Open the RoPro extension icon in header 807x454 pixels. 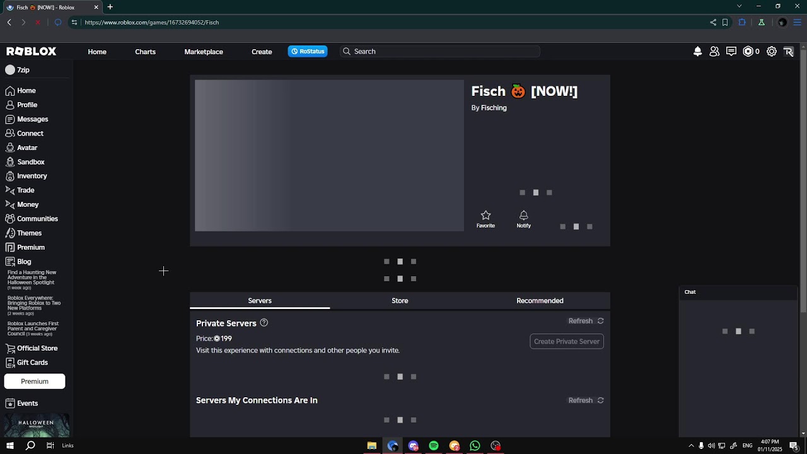coord(789,52)
